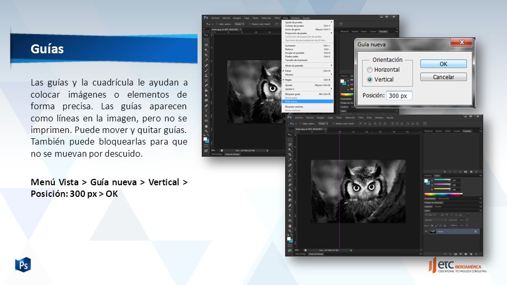
Task: Select Move tool in front Photoshop window
Action: point(290,135)
